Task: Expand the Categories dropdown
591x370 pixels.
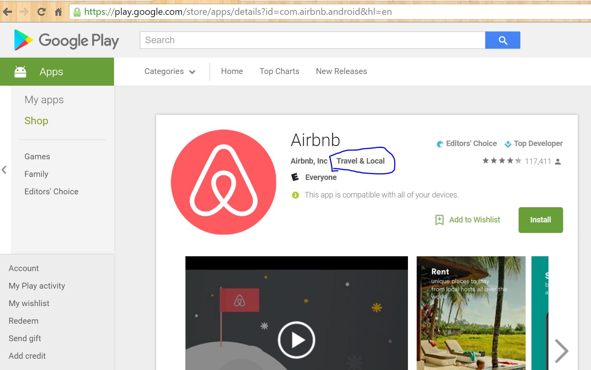Action: coord(170,71)
